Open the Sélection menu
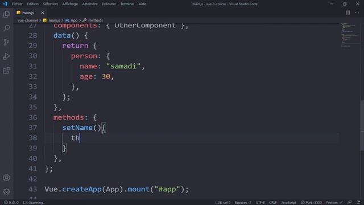The height and width of the screenshot is (205, 364). click(51, 4)
